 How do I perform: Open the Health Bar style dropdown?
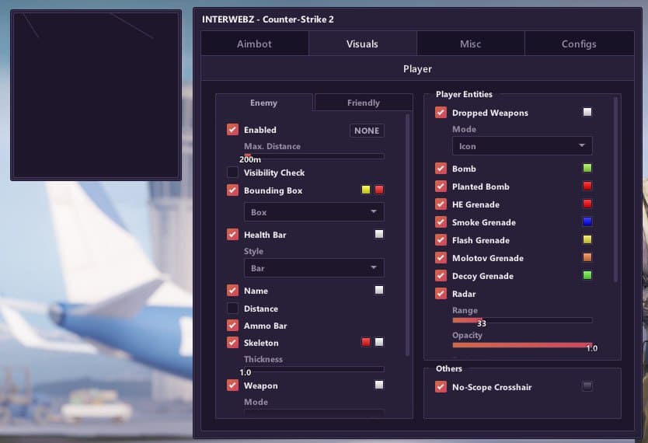click(313, 268)
